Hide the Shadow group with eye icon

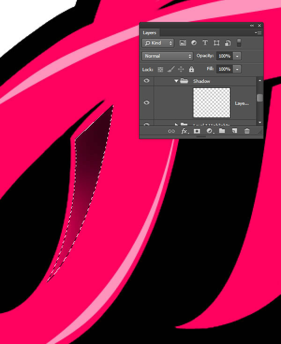147,81
